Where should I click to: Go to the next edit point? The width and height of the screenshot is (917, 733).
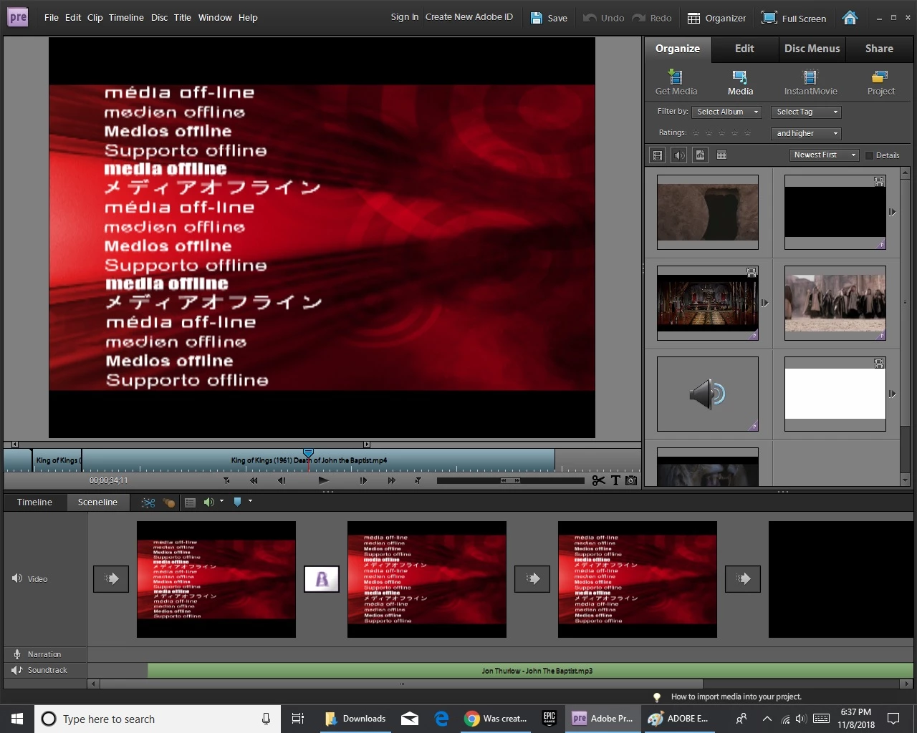418,480
